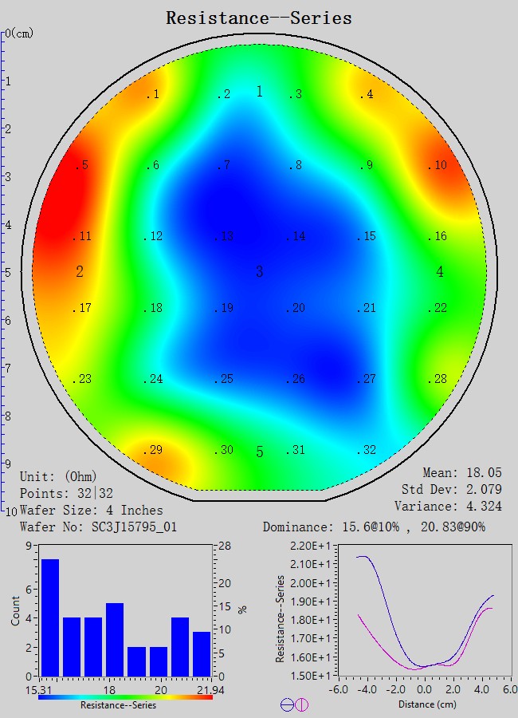Select site marker 3 at wafer center
The image size is (518, 718).
259,272
